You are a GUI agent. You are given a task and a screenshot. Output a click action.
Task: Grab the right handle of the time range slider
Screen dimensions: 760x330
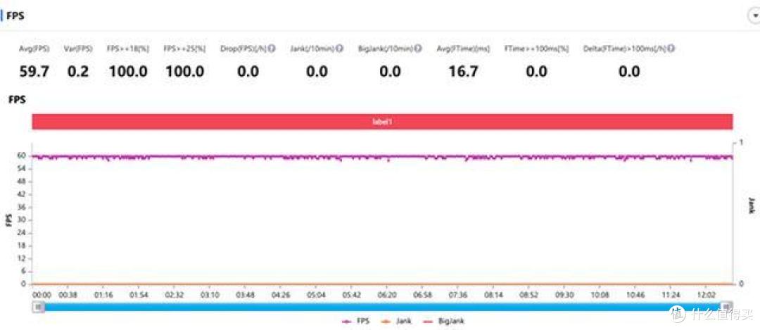tap(726, 306)
